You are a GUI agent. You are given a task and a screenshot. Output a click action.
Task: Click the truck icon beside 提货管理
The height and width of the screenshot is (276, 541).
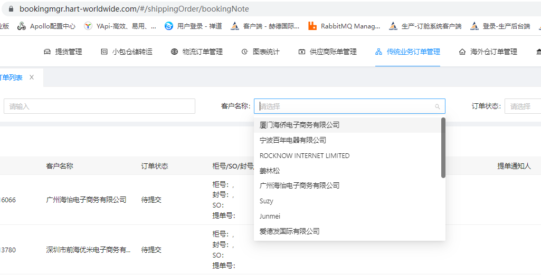(47, 52)
